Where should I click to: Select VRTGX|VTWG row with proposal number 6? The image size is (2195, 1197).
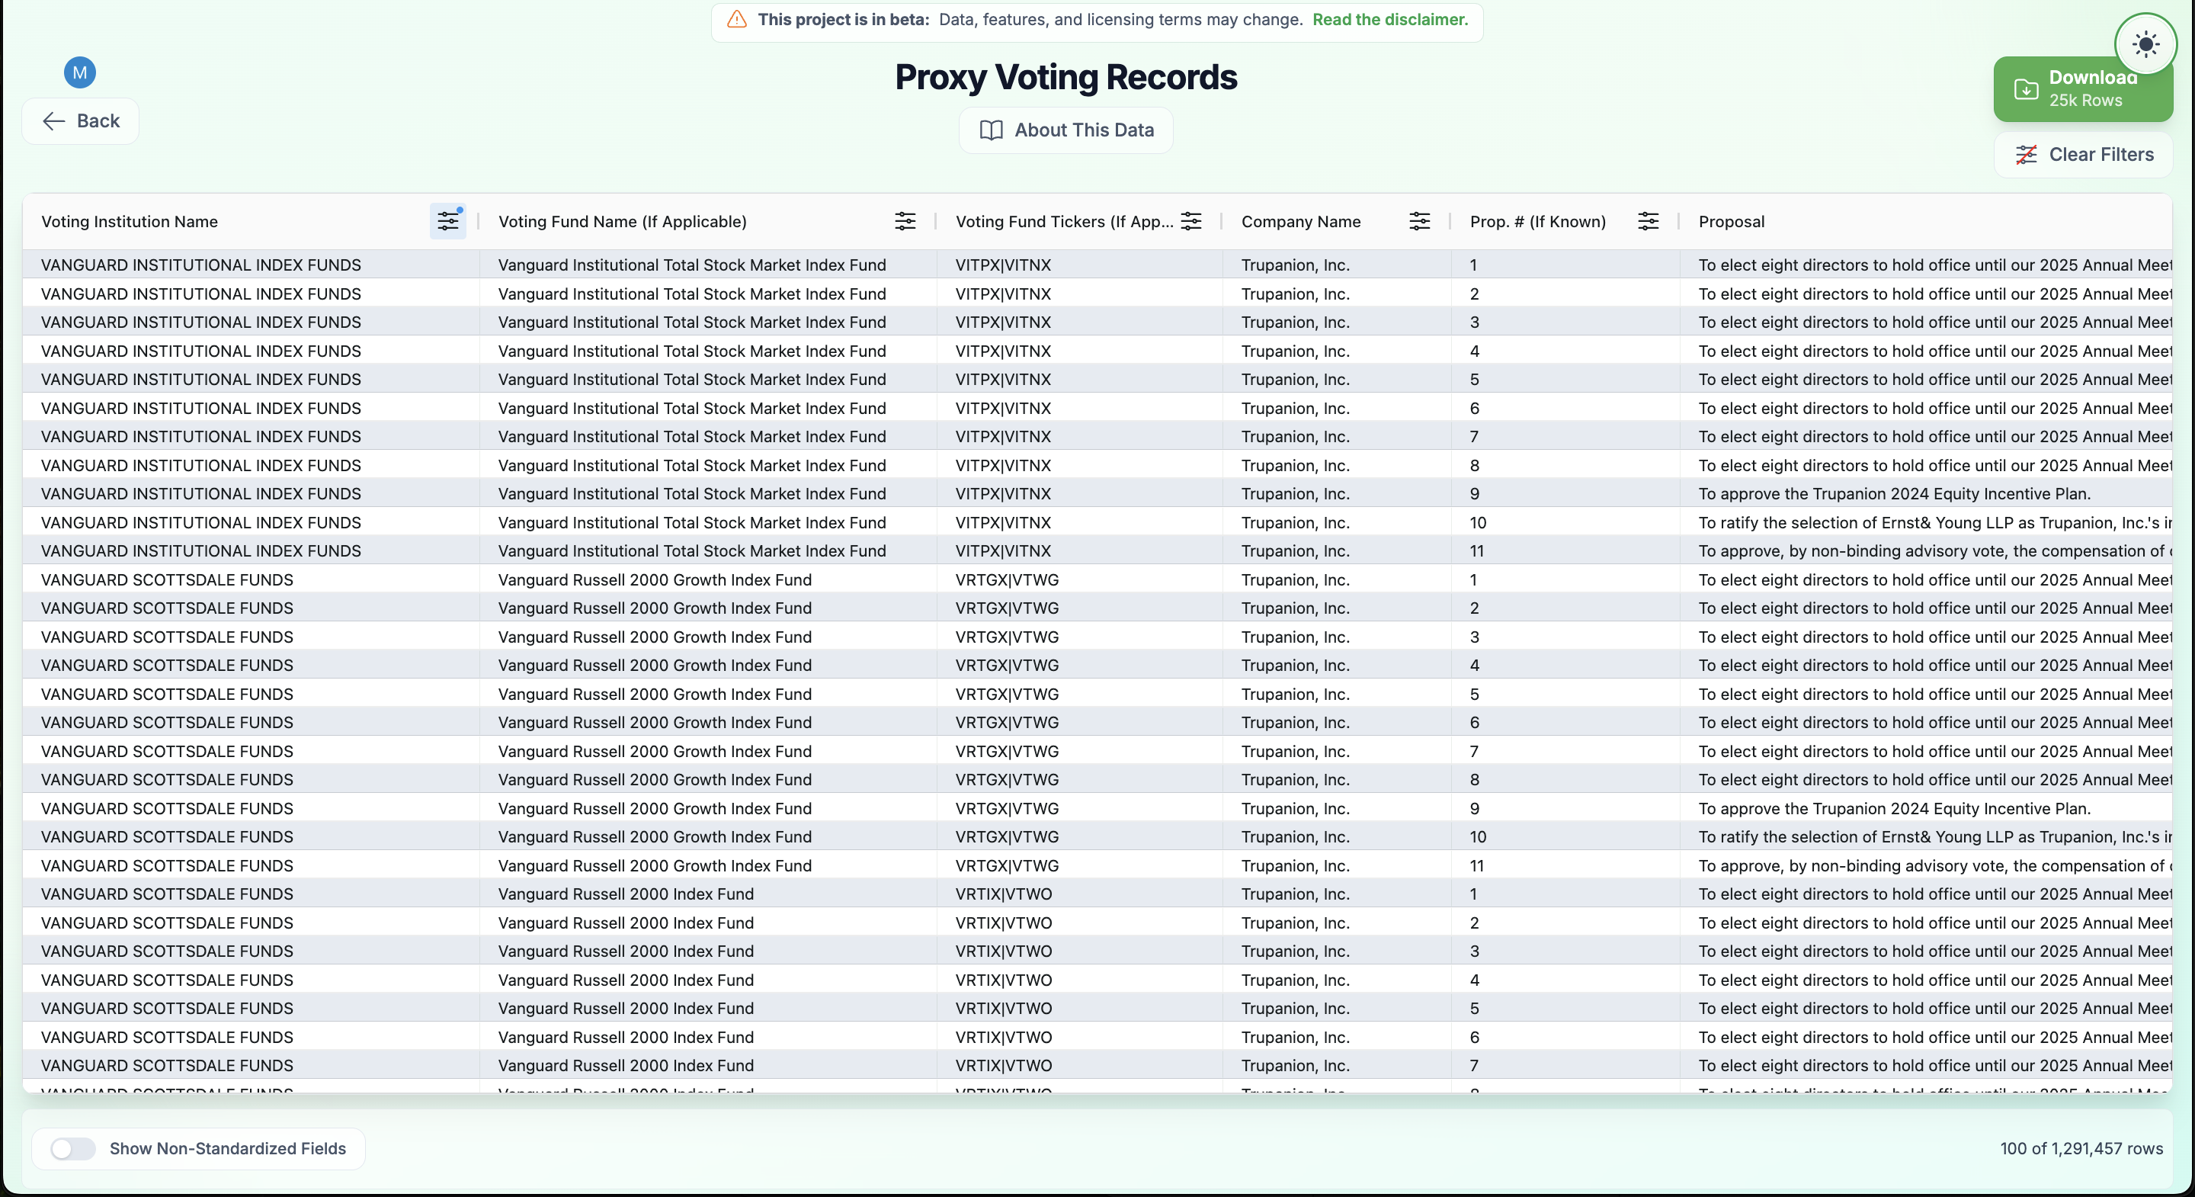coord(1097,722)
